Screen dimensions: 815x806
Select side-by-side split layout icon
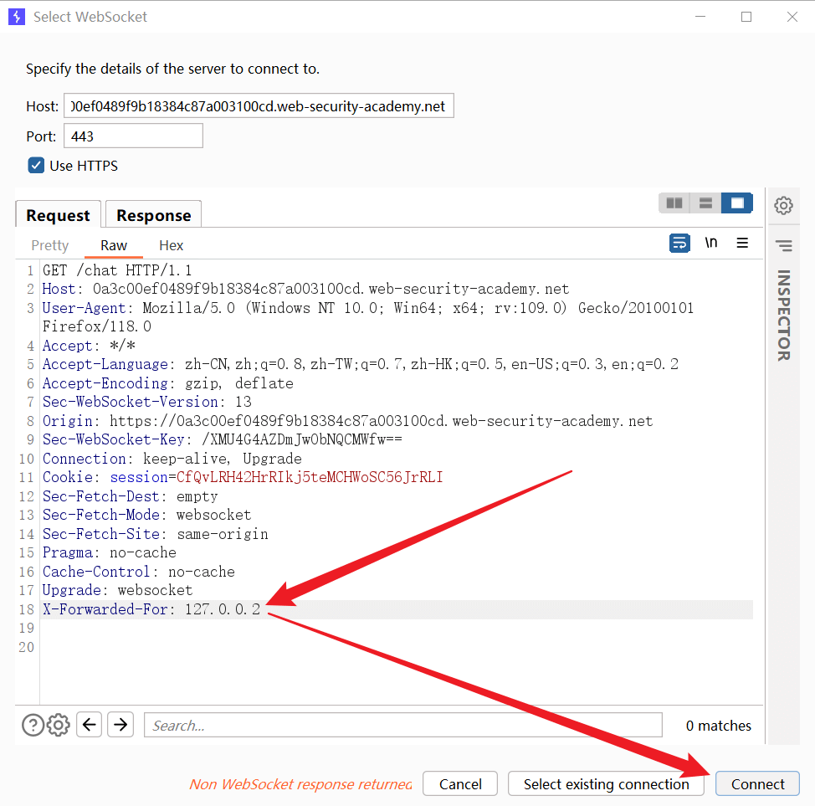(674, 203)
